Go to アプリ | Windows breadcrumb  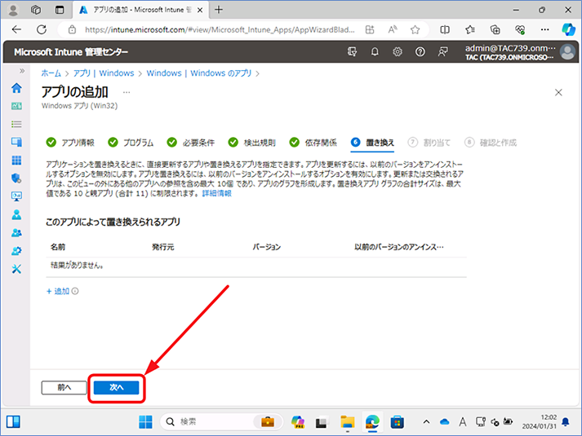[104, 73]
